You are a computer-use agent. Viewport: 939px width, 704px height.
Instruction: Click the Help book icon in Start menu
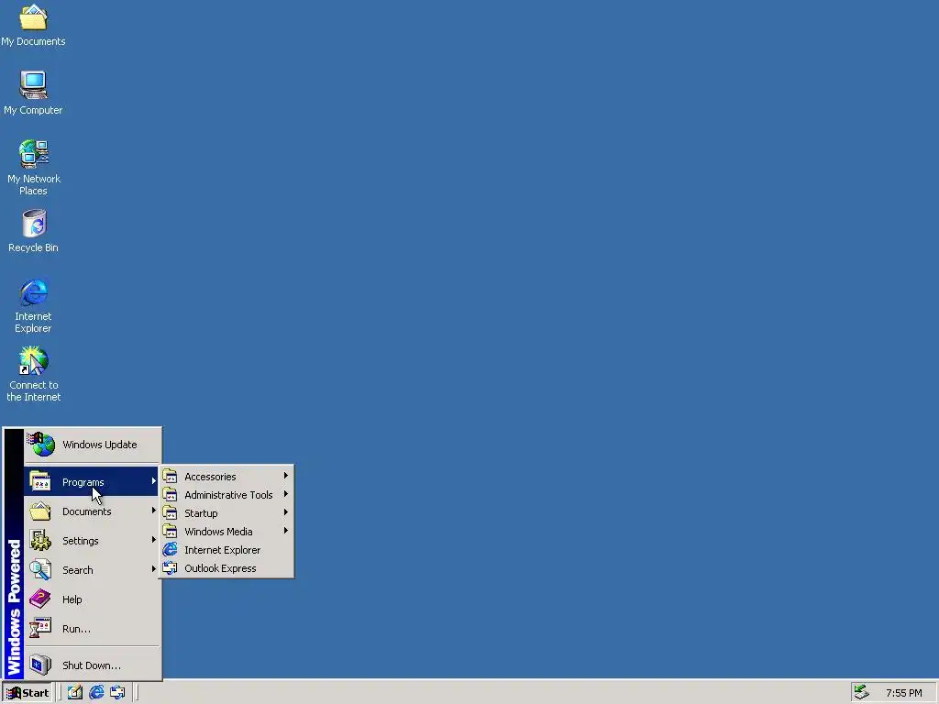click(40, 599)
